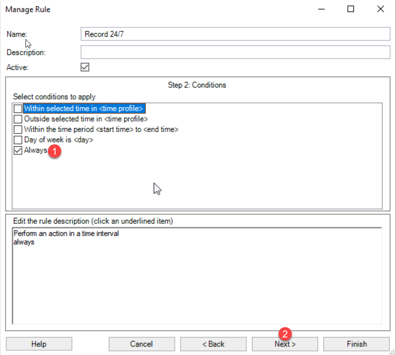Toggle the Active checkbox
The image size is (396, 355).
pyautogui.click(x=85, y=67)
